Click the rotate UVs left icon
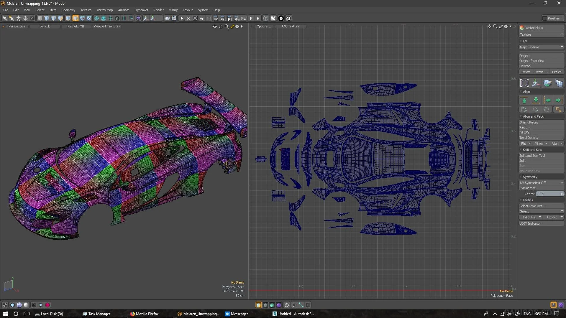566x318 pixels. coord(524,109)
